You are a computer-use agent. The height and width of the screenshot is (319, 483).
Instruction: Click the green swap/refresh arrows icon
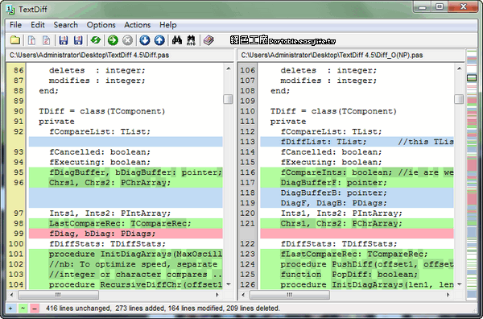pyautogui.click(x=96, y=40)
